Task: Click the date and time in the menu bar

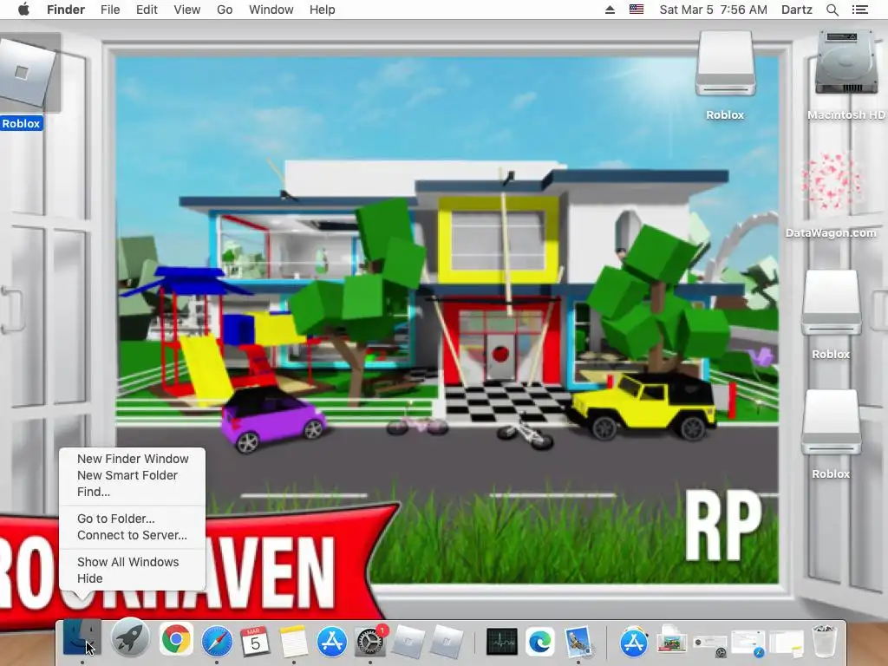Action: click(714, 10)
